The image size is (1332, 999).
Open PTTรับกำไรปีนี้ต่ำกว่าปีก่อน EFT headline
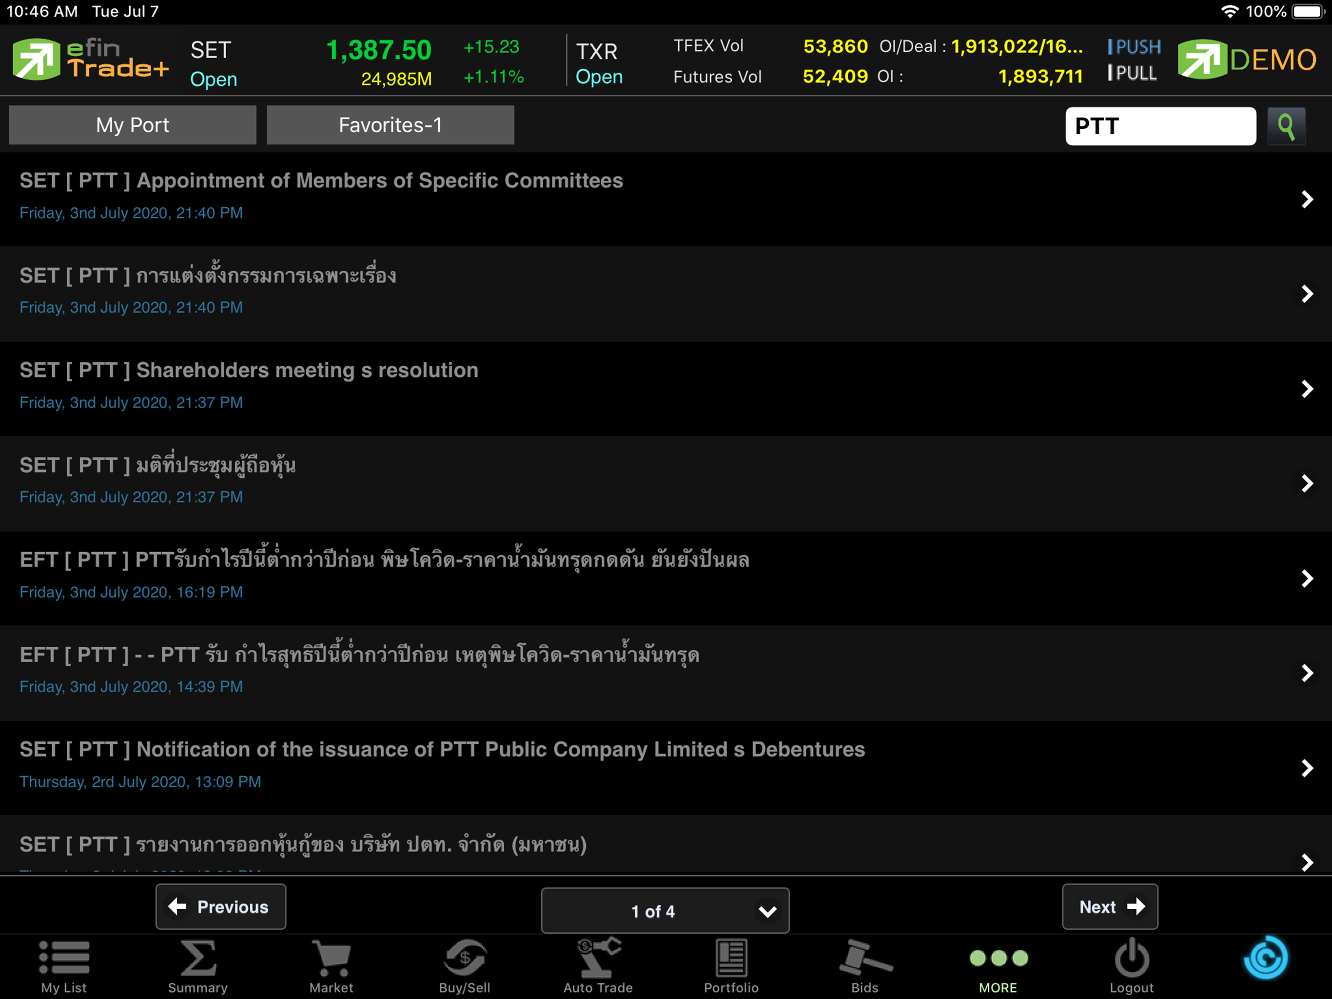384,559
